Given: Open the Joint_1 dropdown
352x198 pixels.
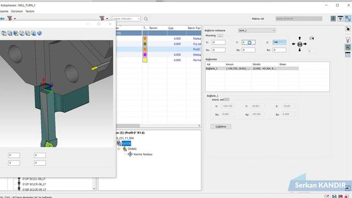Looking at the screenshot, I should (257, 31).
